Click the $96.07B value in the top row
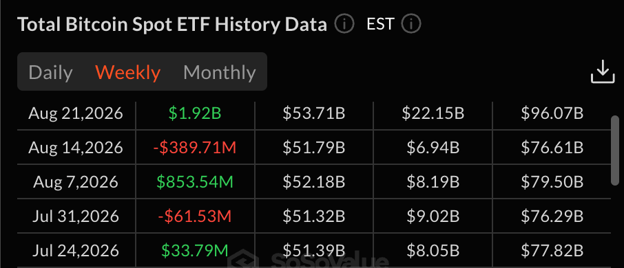 pos(552,114)
